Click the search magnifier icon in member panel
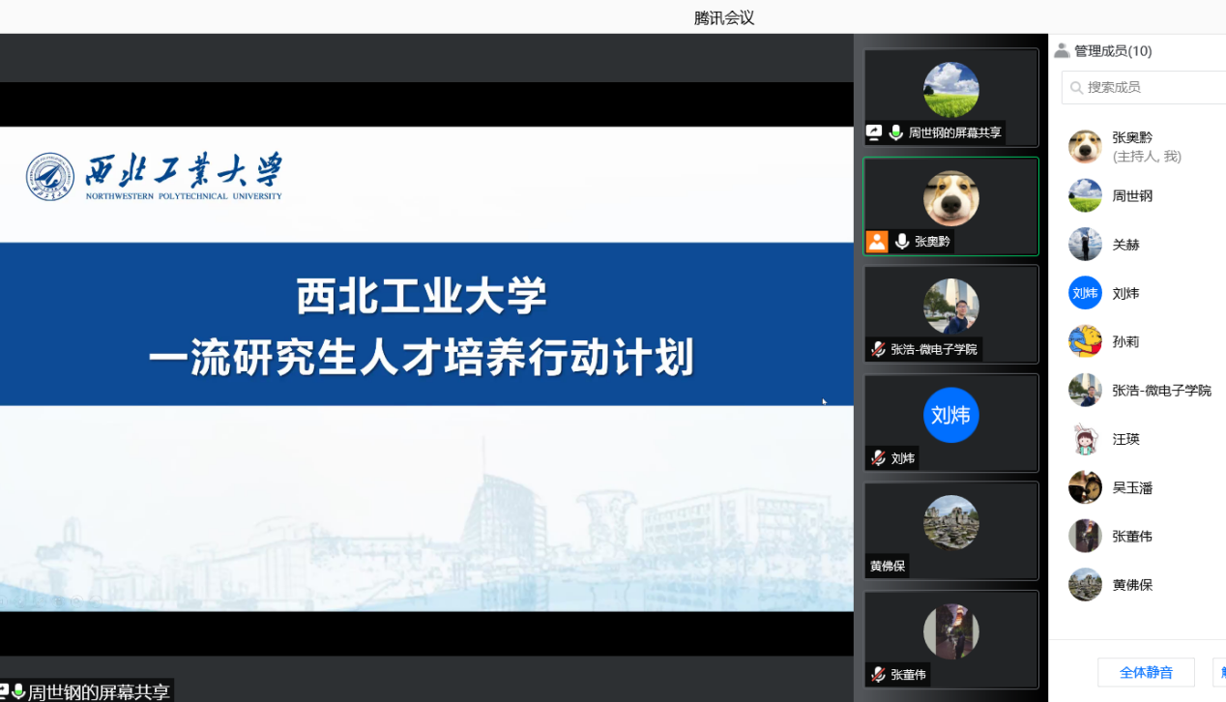This screenshot has height=702, width=1226. pyautogui.click(x=1076, y=88)
